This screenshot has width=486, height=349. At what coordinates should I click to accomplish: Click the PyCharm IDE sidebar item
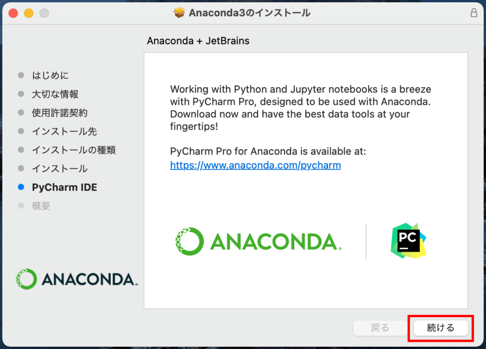coord(64,187)
